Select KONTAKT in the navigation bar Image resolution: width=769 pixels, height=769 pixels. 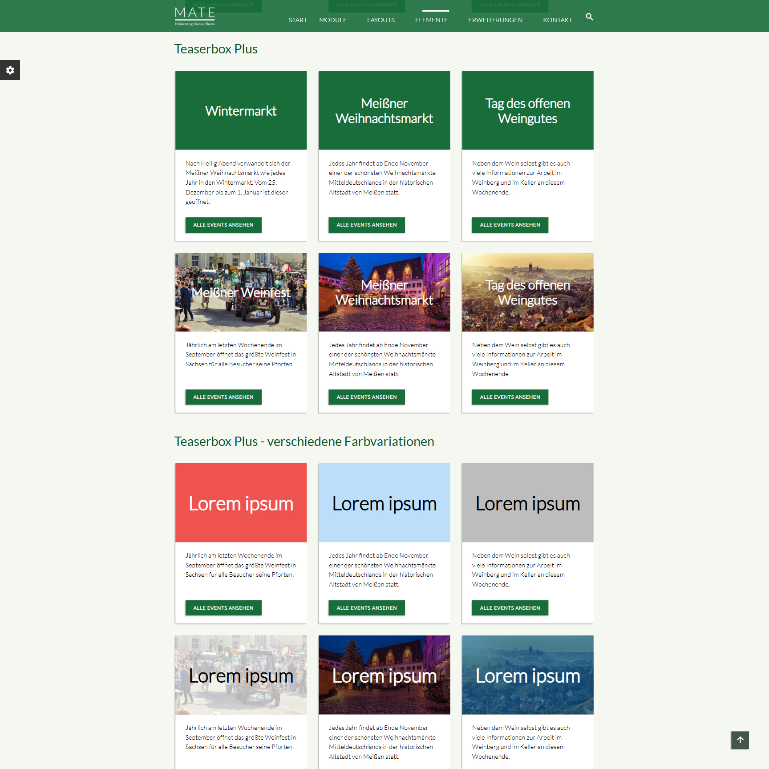tap(558, 20)
